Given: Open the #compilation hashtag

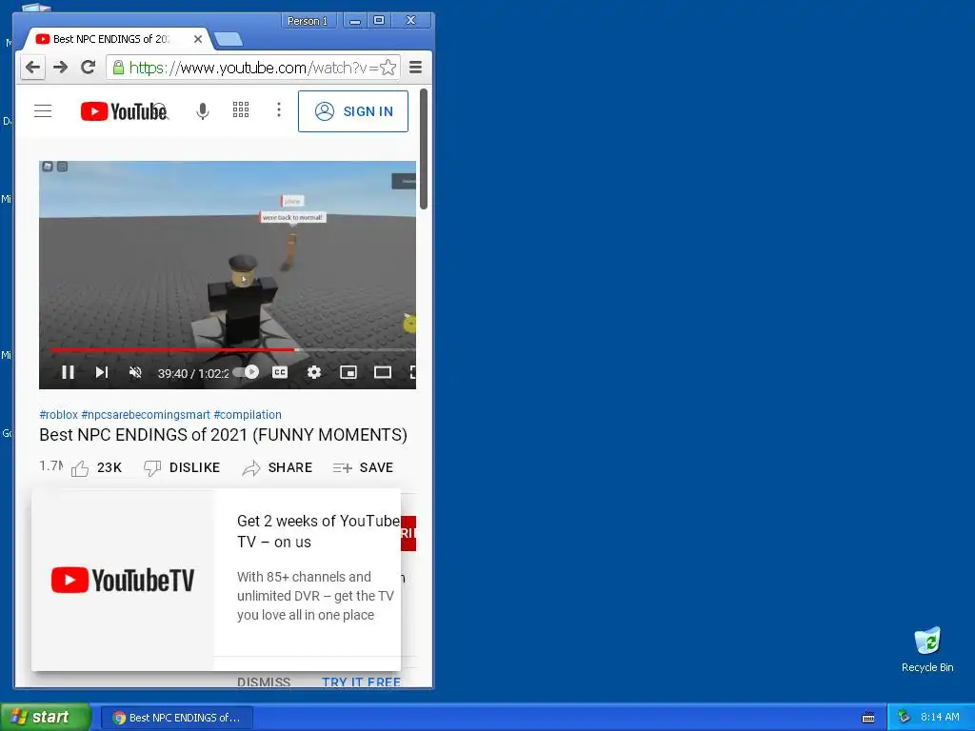Looking at the screenshot, I should tap(248, 415).
